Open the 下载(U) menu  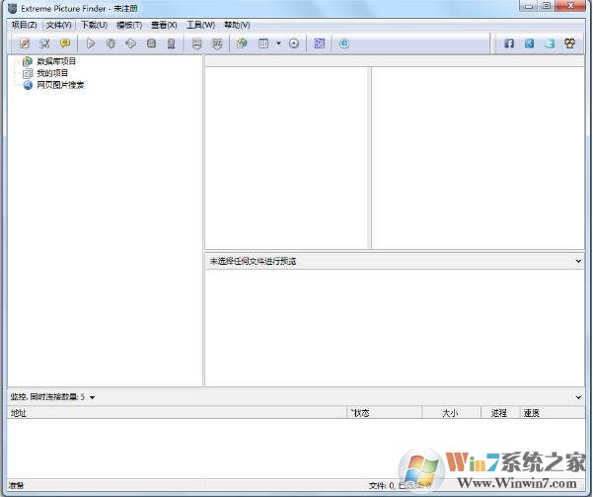pos(94,25)
